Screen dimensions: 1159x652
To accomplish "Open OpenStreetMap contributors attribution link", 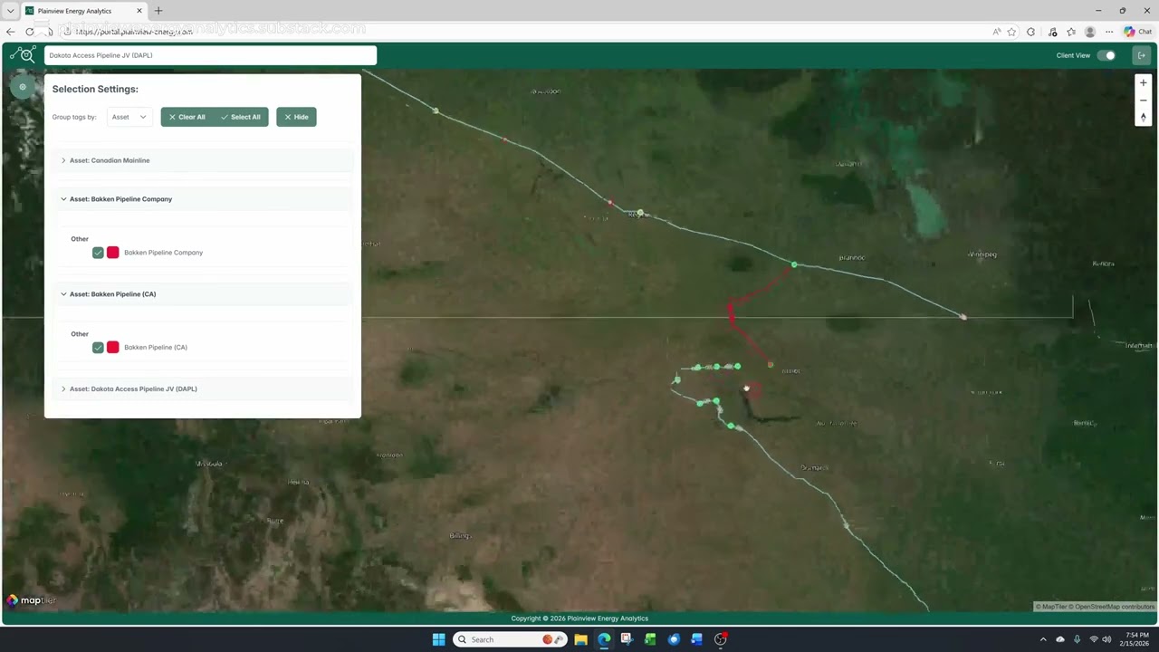I will click(1114, 607).
